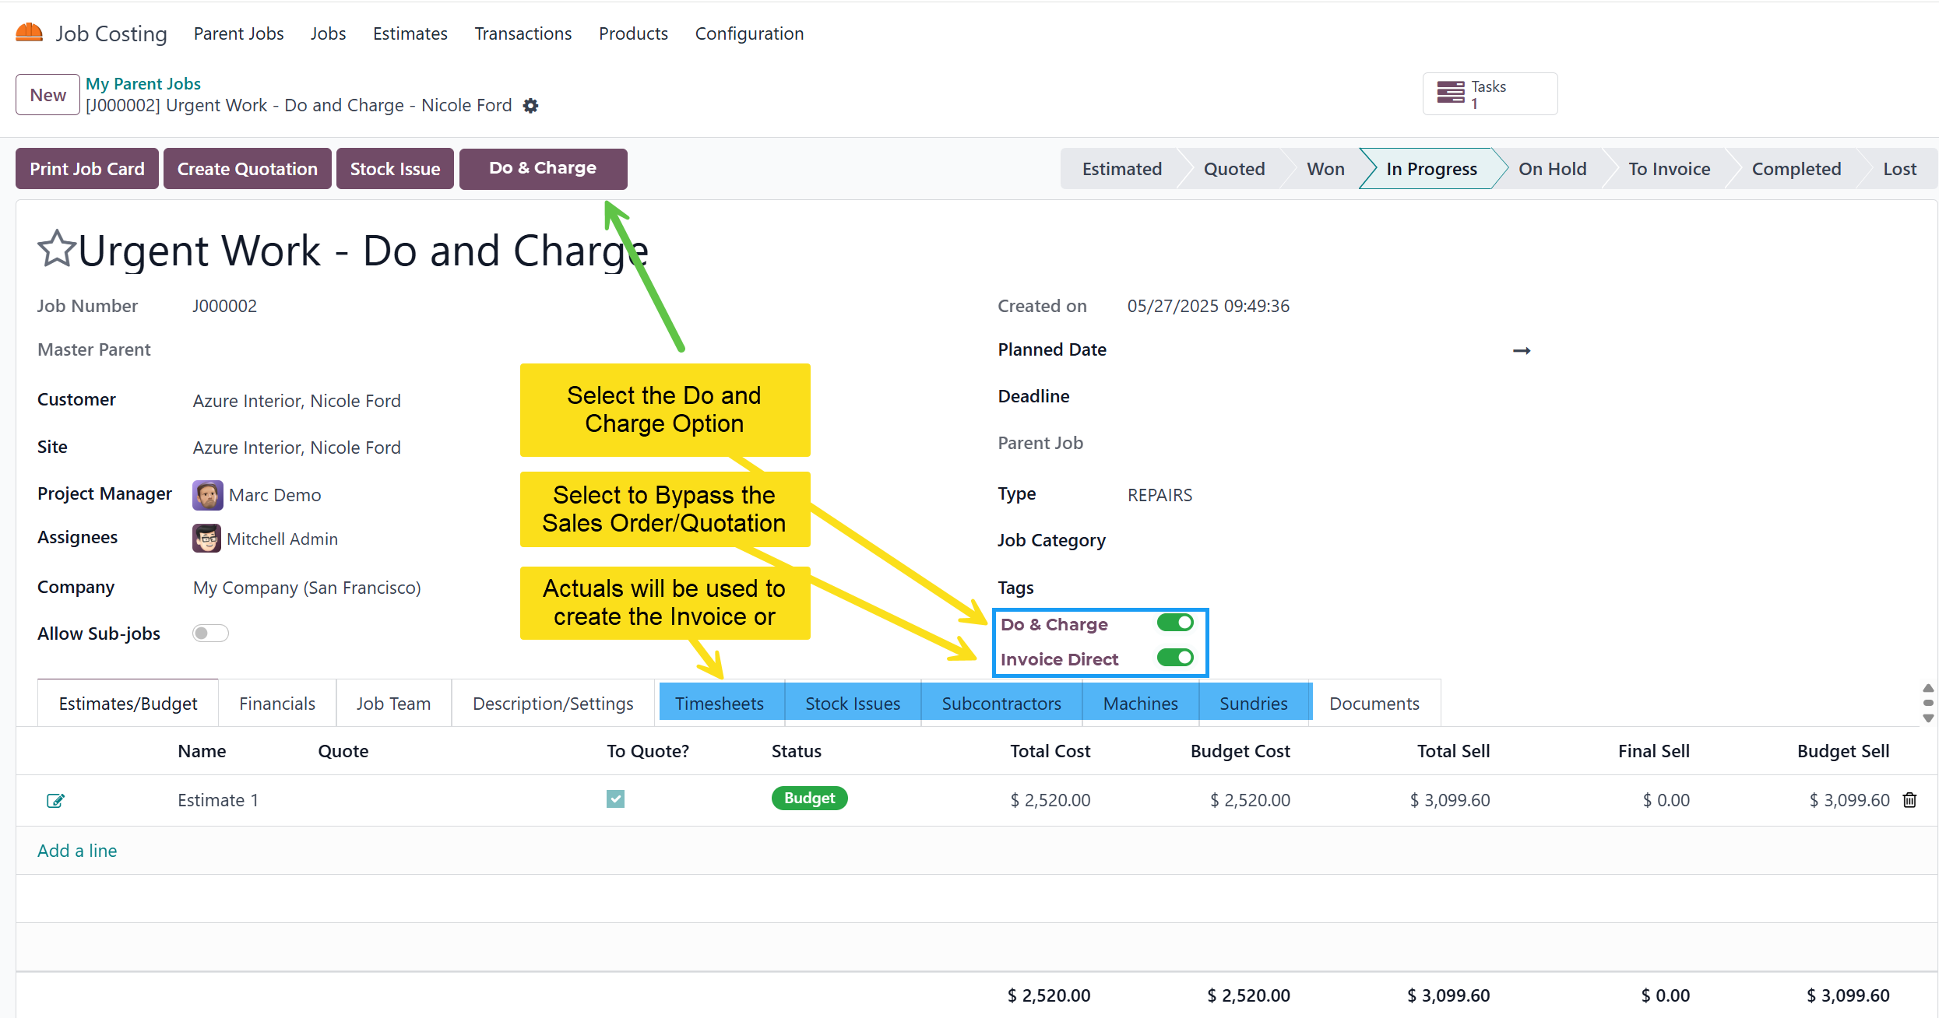Set the job stage to Completed

[x=1796, y=169]
